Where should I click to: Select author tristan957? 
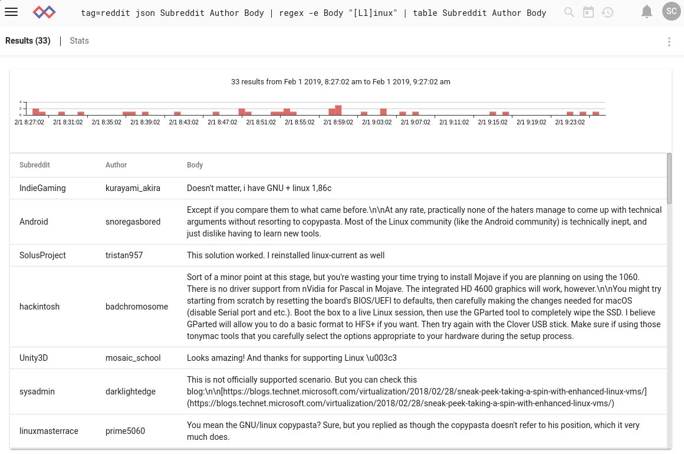(x=124, y=255)
